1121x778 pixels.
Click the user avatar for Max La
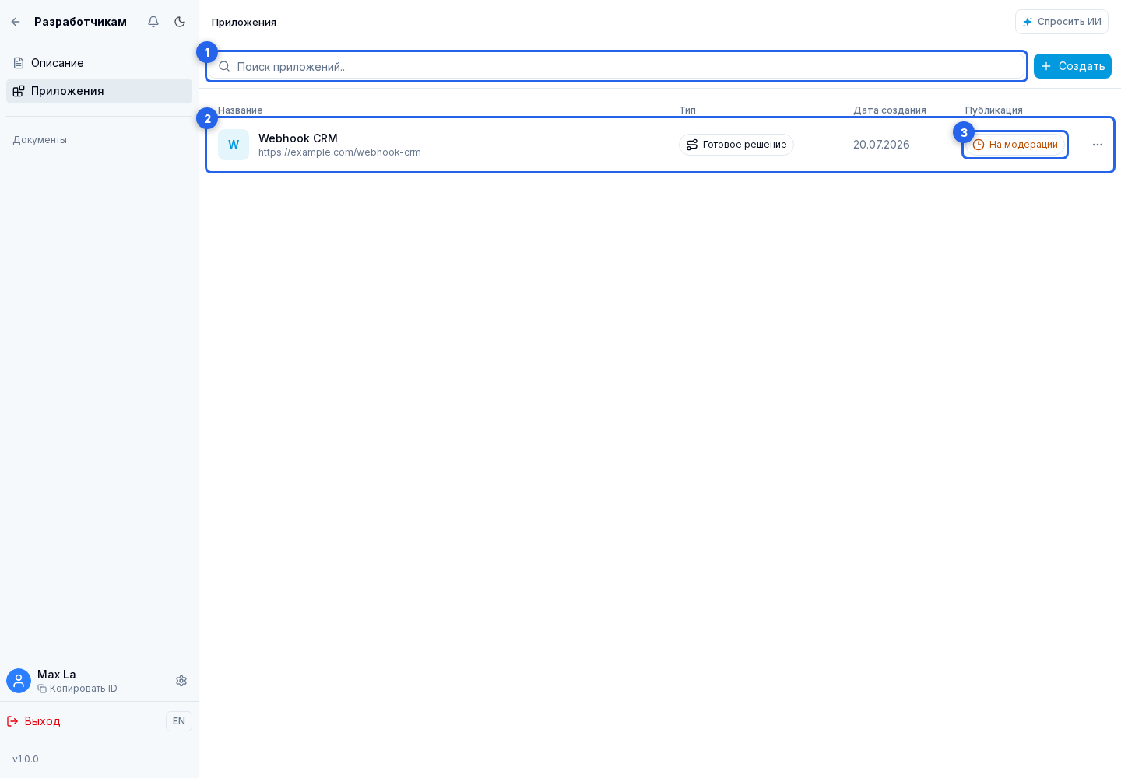tap(19, 681)
